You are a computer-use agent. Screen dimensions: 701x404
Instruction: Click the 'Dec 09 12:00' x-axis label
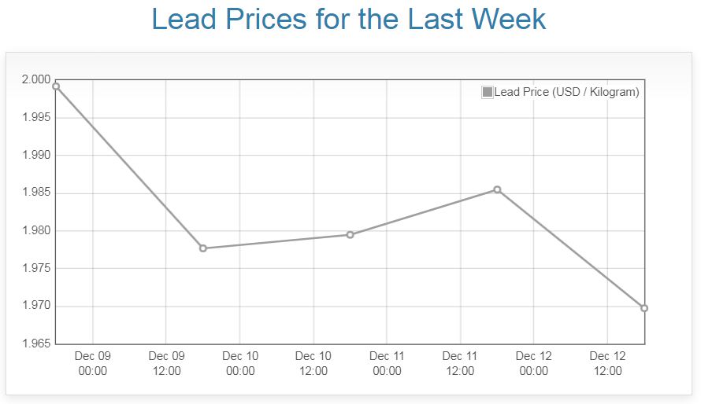(166, 363)
